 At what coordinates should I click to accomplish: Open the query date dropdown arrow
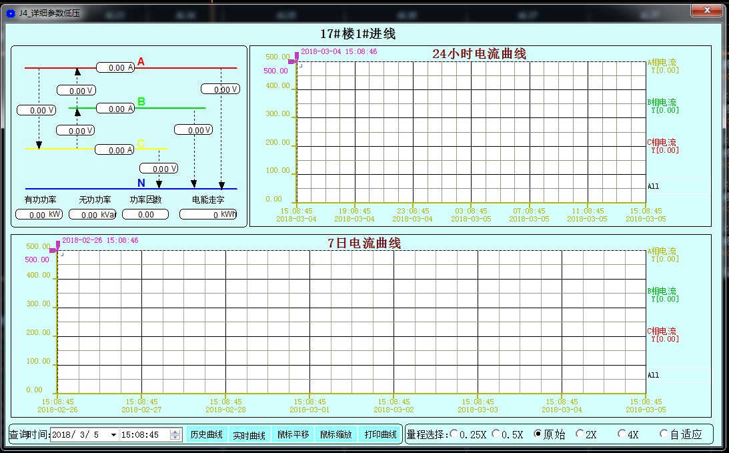tap(113, 435)
